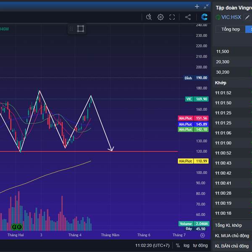Click the second green F event marker
Screen dimensions: 252x252
20,227
